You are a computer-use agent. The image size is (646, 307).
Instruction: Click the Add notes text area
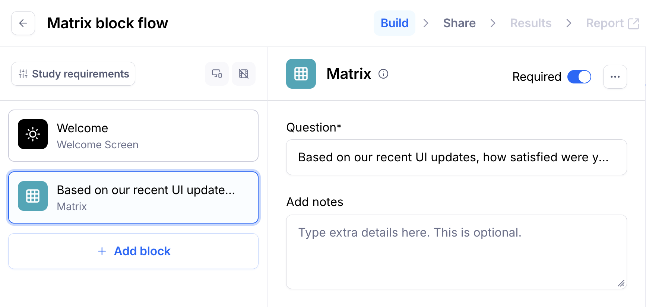(456, 251)
